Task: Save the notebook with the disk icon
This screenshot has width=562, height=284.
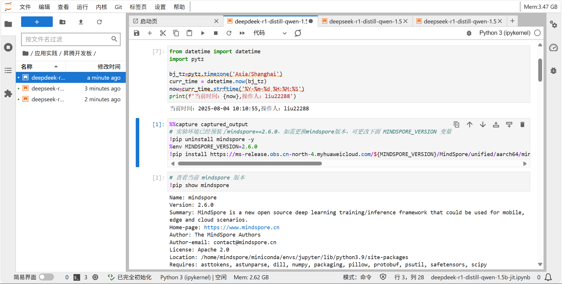Action: [x=137, y=33]
